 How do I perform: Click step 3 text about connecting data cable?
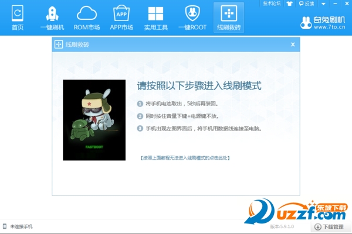coord(204,129)
